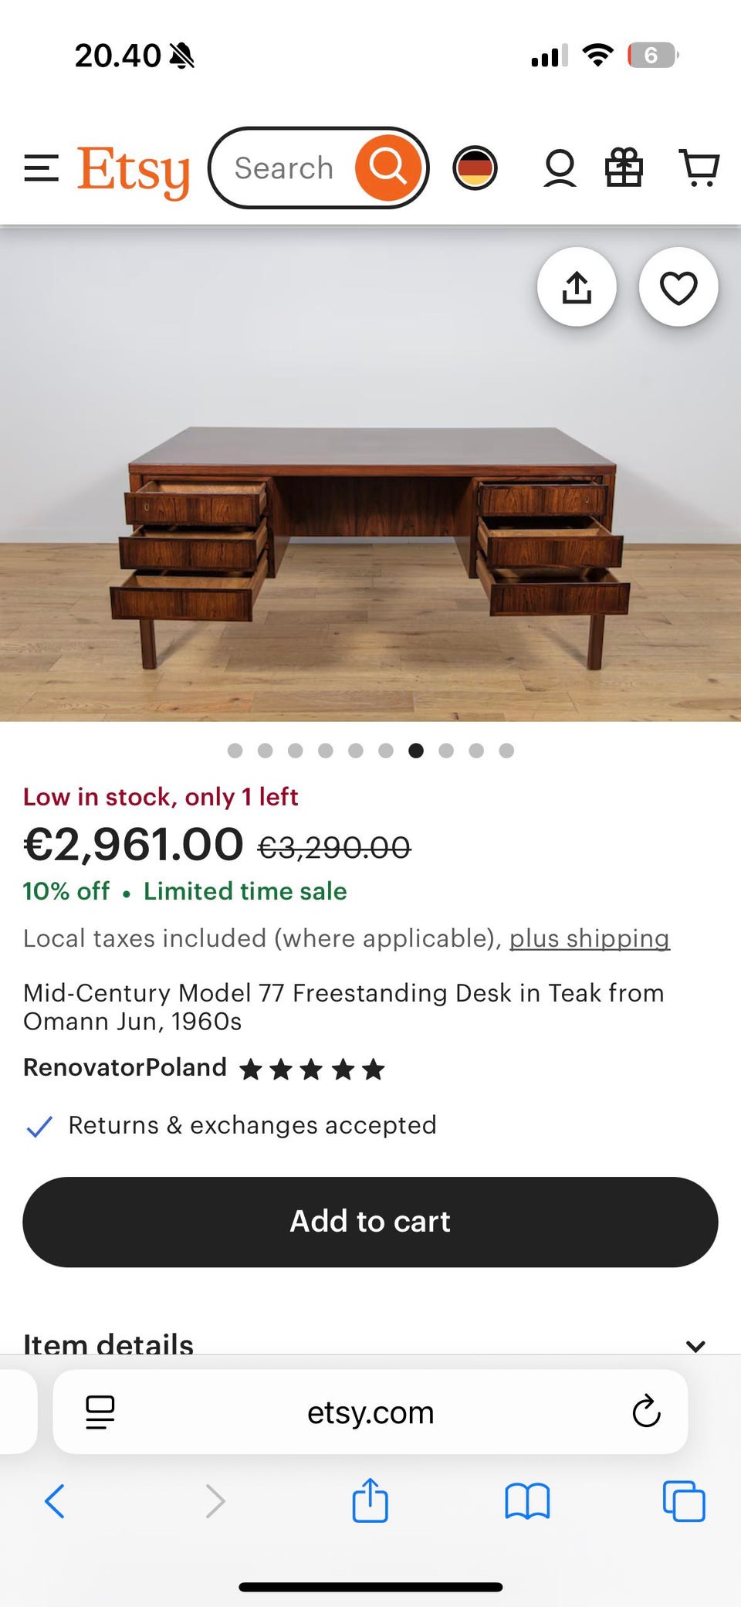Open the German flag region selector
The image size is (741, 1607).
point(475,168)
